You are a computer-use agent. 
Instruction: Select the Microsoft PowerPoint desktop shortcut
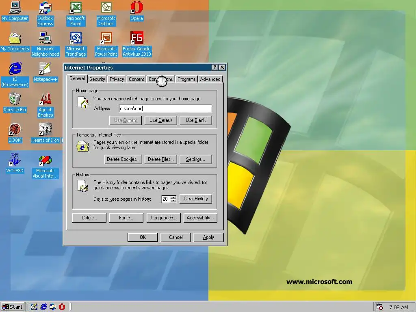coord(106,44)
